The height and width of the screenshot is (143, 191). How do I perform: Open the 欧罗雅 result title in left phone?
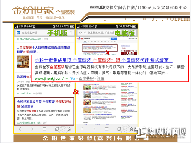click(x=24, y=77)
